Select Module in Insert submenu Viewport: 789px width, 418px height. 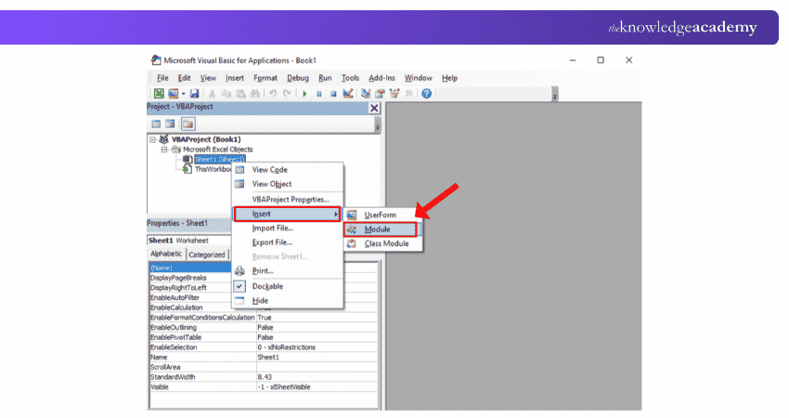click(x=381, y=229)
